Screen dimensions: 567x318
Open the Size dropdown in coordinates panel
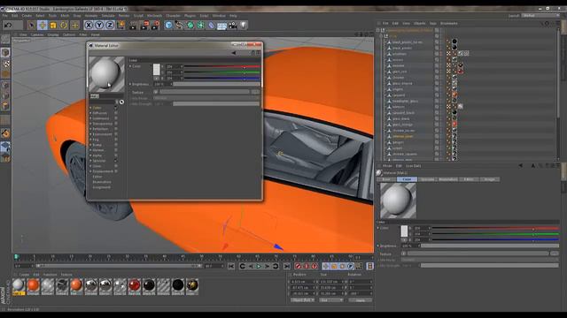click(x=331, y=300)
